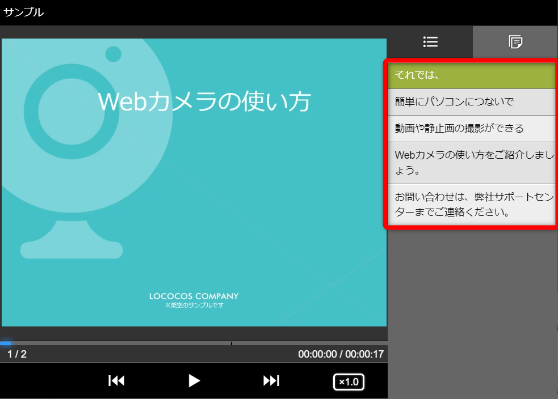Skip forward to the next slide
Screen dimensions: 558x399
pyautogui.click(x=271, y=381)
